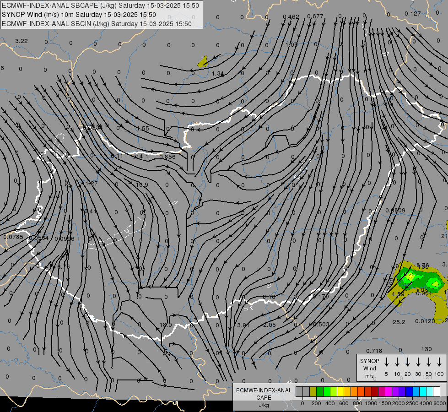Click the grid value 0.127
This screenshot has width=448, height=412.
pos(413,14)
